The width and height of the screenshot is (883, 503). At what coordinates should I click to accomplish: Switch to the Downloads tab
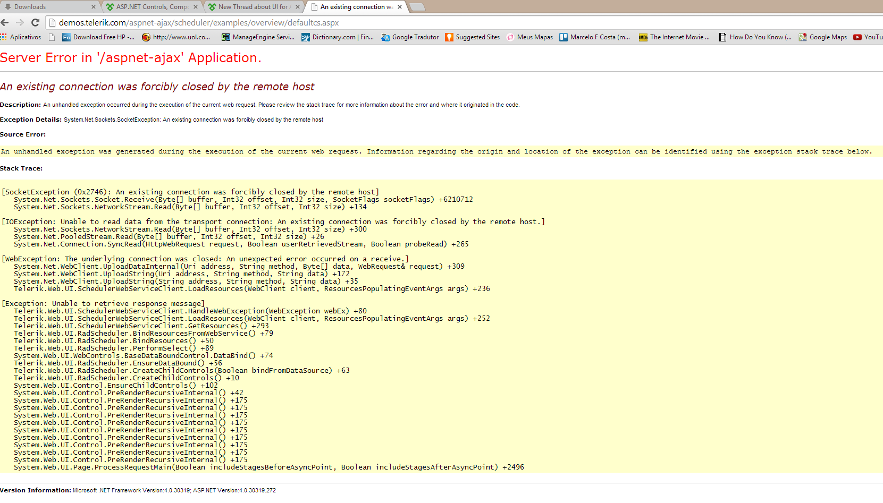pyautogui.click(x=48, y=7)
